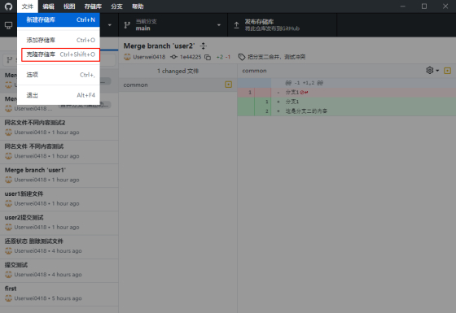The width and height of the screenshot is (456, 313).
Task: Select commit Merge branch 'user1'
Action: 59,176
